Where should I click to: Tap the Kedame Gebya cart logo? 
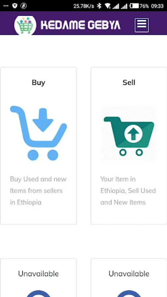pyautogui.click(x=25, y=25)
